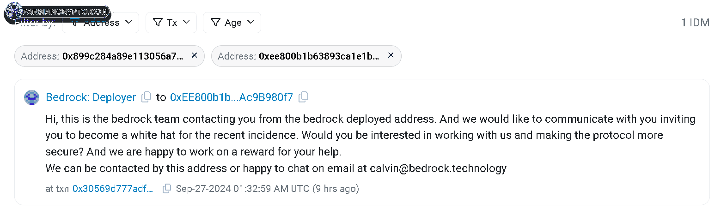Click the 1 IDM message count

(x=695, y=23)
